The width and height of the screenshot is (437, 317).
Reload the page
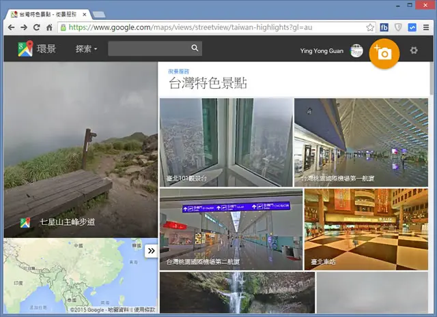tap(36, 27)
